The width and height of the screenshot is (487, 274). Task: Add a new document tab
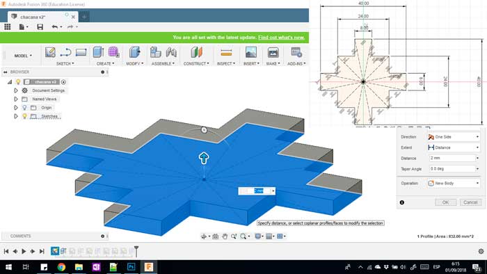coord(84,17)
